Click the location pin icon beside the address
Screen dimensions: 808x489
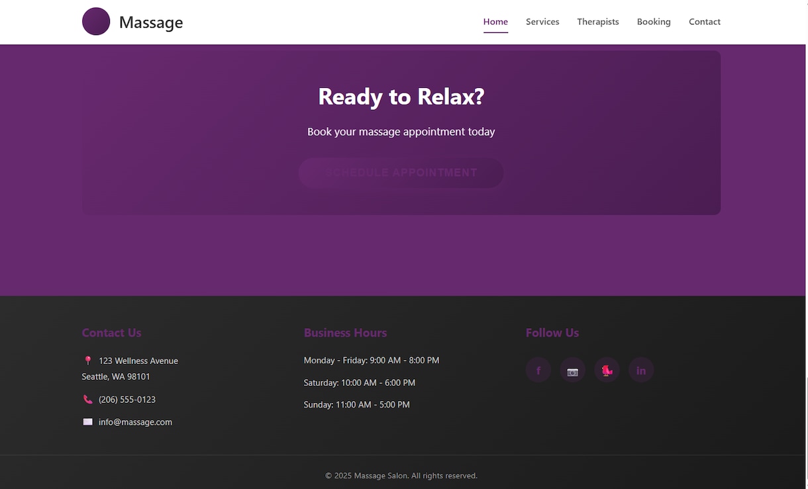pyautogui.click(x=88, y=361)
